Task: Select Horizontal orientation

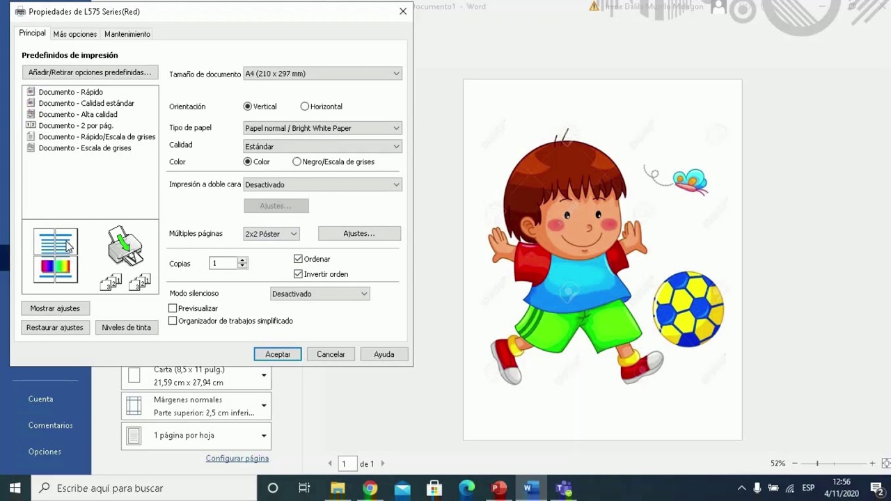Action: (321, 106)
